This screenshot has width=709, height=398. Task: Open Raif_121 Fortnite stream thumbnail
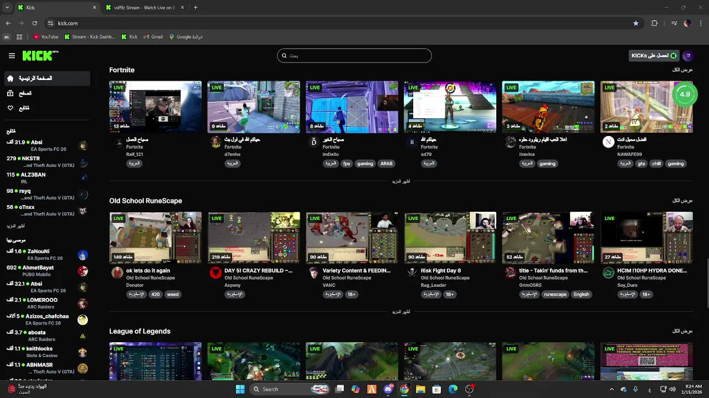156,107
